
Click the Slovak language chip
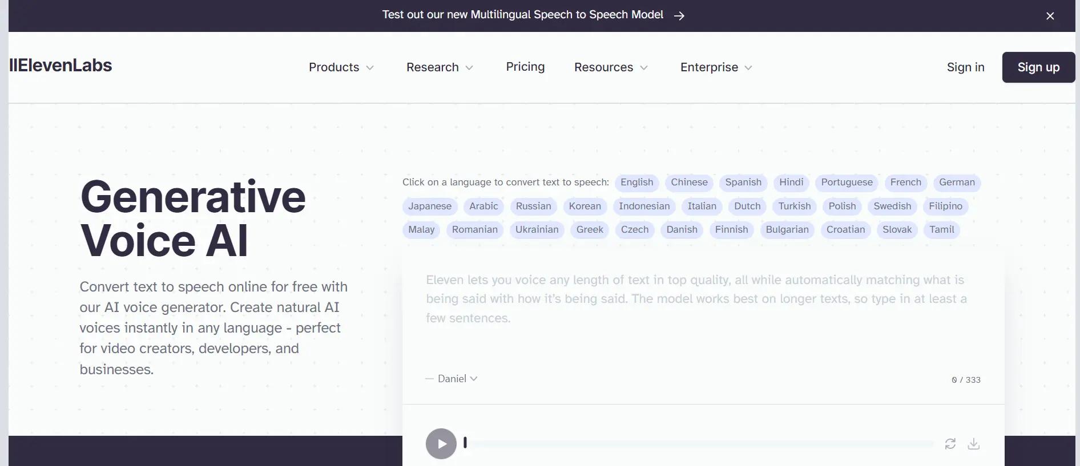tap(897, 230)
